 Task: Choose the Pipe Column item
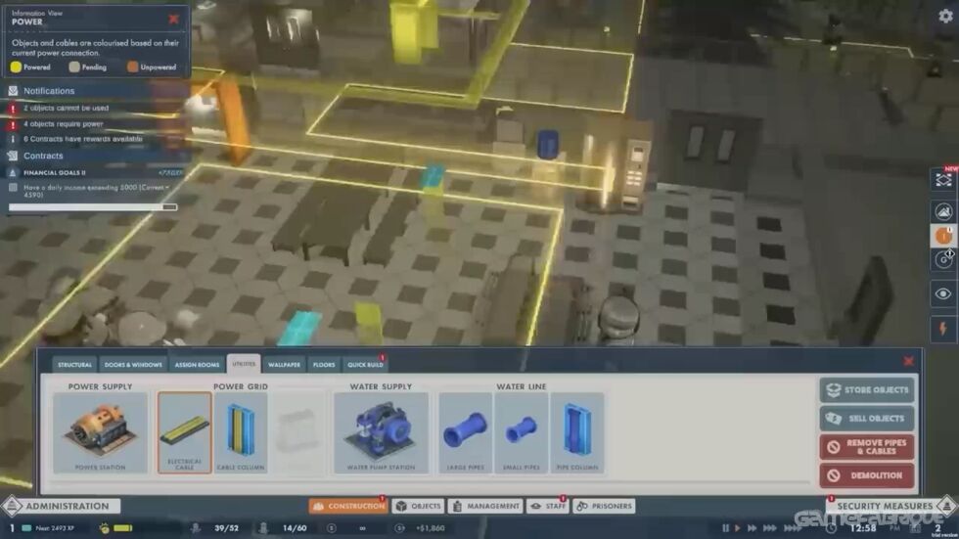click(x=576, y=432)
